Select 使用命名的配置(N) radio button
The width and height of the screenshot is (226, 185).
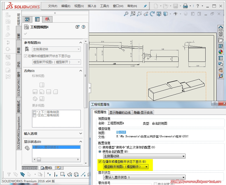click(x=100, y=152)
